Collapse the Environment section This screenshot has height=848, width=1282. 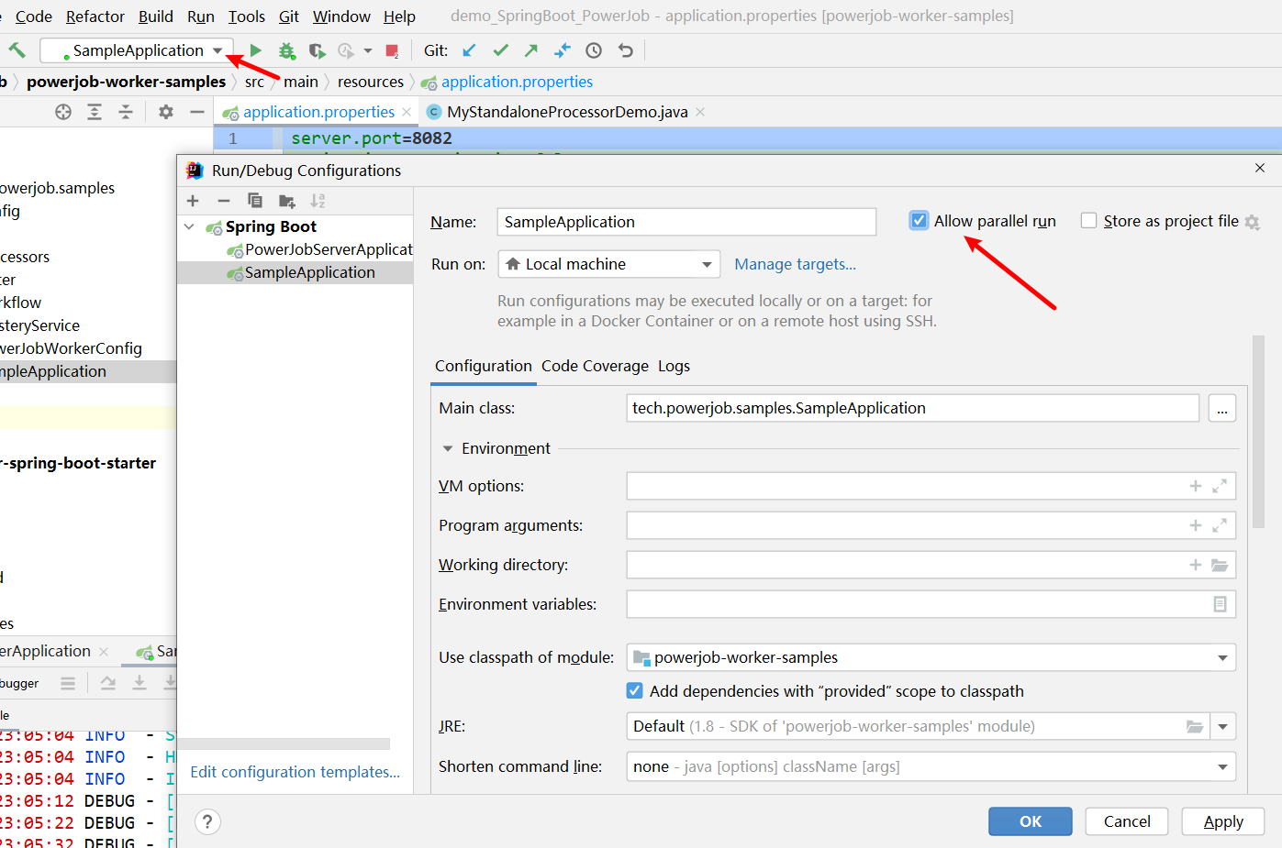(x=448, y=448)
